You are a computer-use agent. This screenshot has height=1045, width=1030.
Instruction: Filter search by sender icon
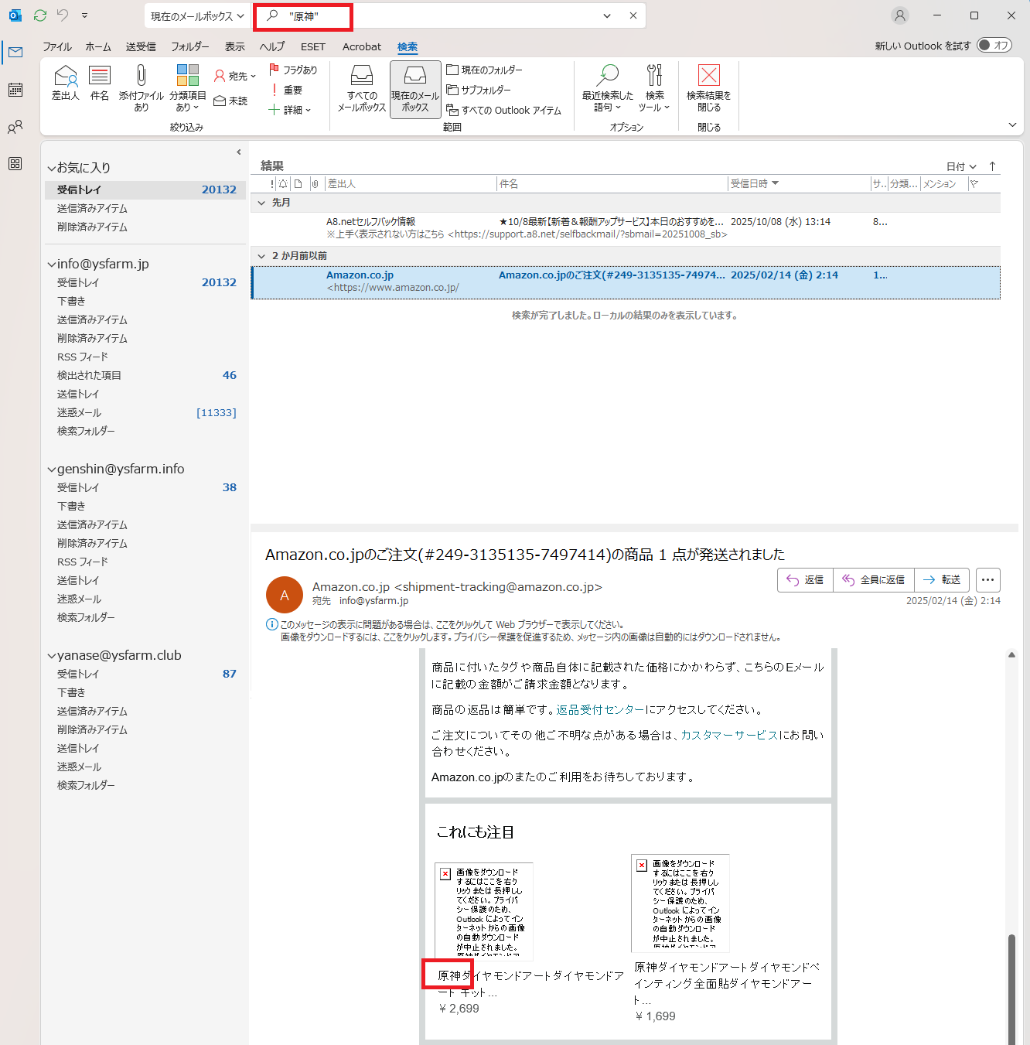point(66,76)
